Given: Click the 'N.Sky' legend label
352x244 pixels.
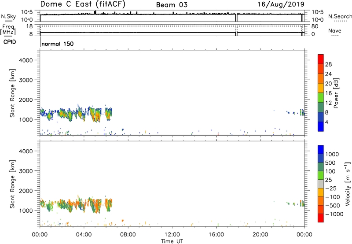Looking at the screenshot, I should tap(8, 16).
